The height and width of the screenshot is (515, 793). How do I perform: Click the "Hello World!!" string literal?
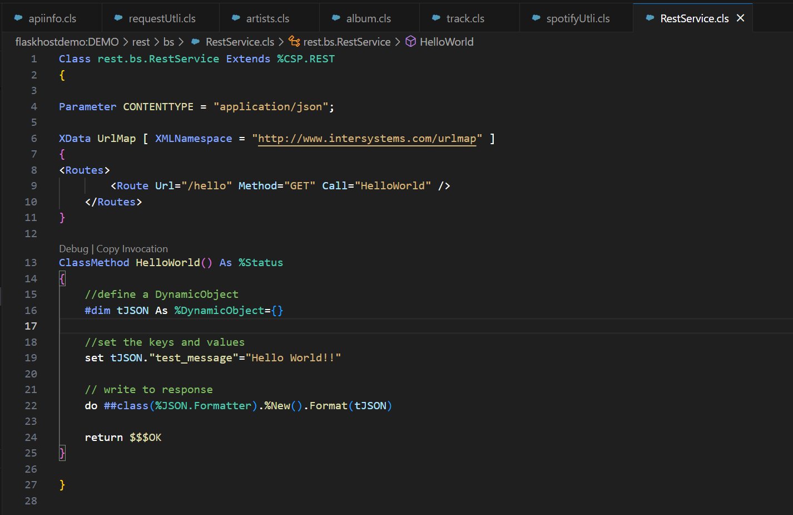tap(293, 358)
